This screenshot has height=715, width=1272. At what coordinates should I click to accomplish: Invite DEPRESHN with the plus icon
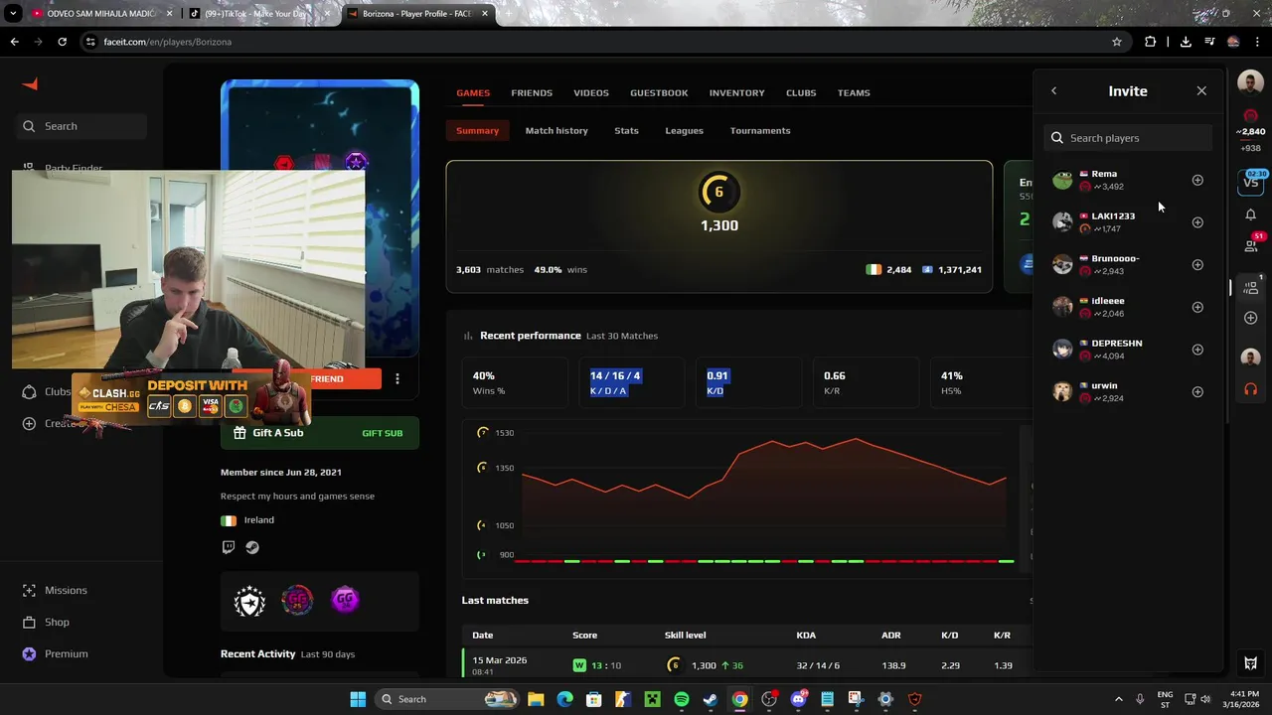[1197, 350]
